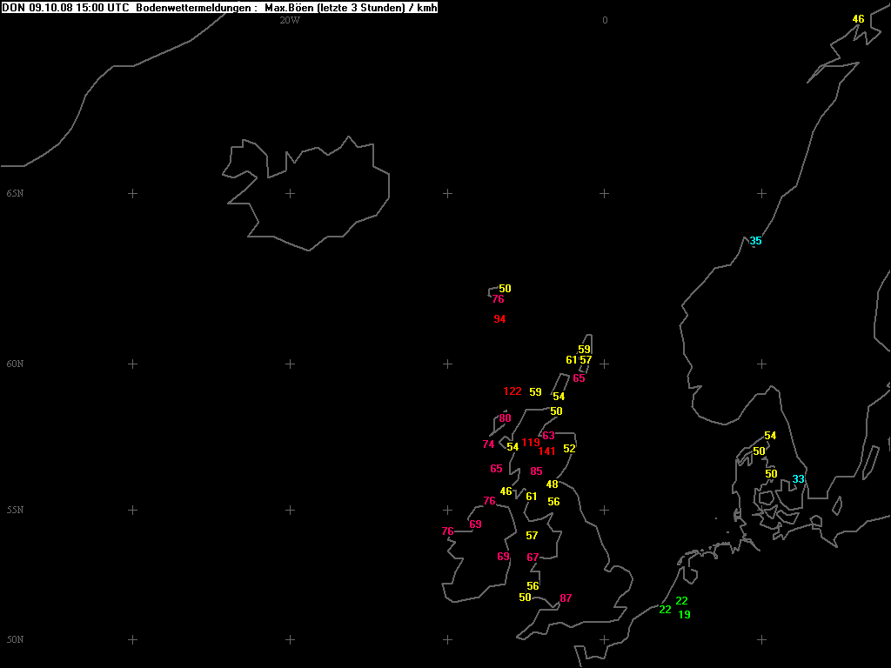
Task: Click the 65N latitude label
Action: (x=15, y=193)
